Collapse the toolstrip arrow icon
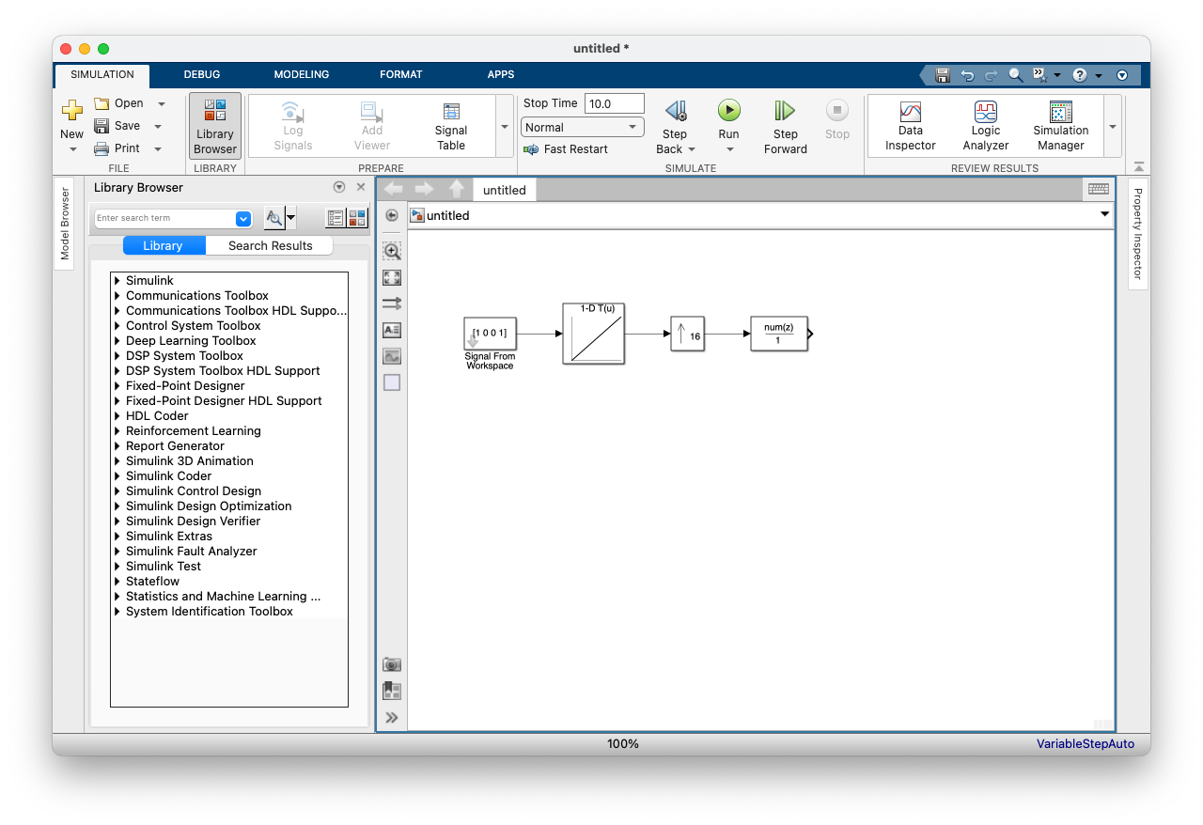The image size is (1203, 825). 1139,166
